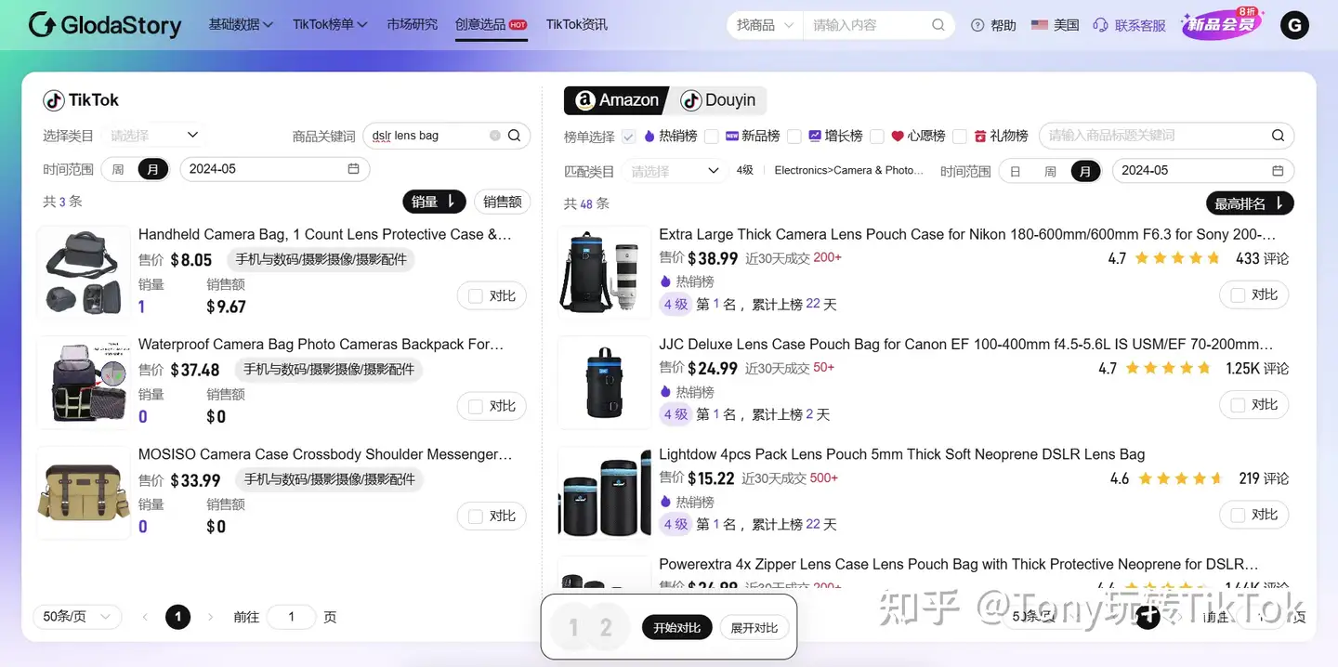Expand the 50条/页 page size dropdown
The height and width of the screenshot is (667, 1338).
pos(77,617)
